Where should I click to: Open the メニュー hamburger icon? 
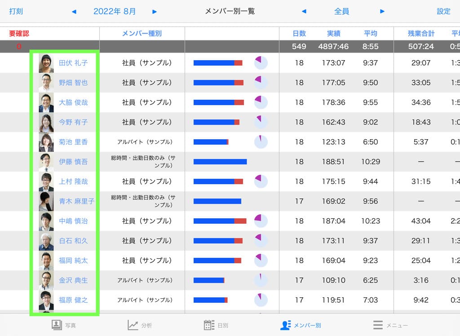378,325
